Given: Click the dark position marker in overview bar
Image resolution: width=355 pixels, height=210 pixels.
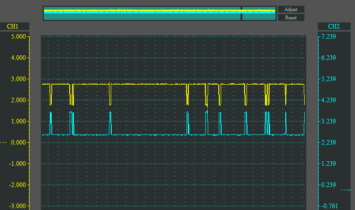Looking at the screenshot, I should tap(241, 13).
